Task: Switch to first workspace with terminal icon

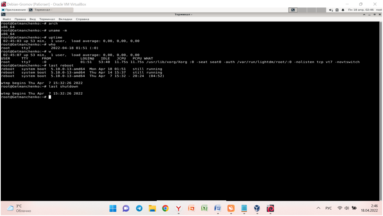Action: [x=293, y=10]
